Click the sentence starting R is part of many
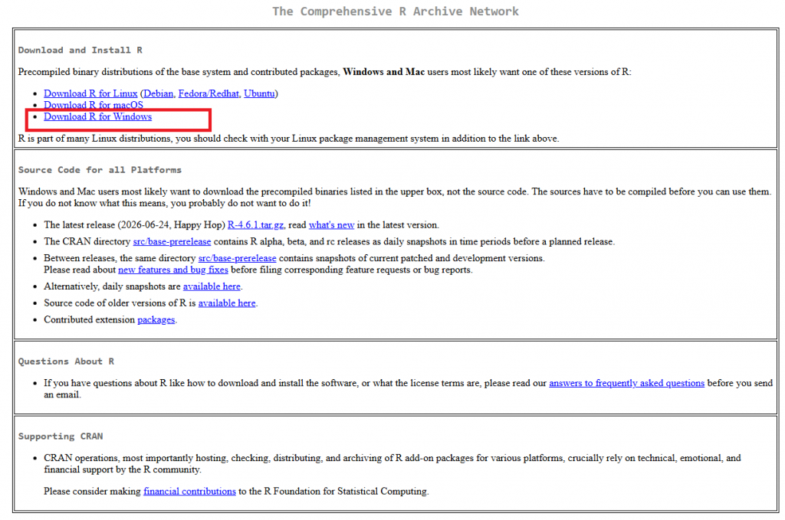Image resolution: width=785 pixels, height=520 pixels. pyautogui.click(x=289, y=139)
